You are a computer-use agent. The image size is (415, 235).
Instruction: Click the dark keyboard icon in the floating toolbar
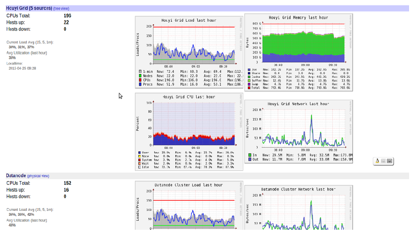click(389, 161)
